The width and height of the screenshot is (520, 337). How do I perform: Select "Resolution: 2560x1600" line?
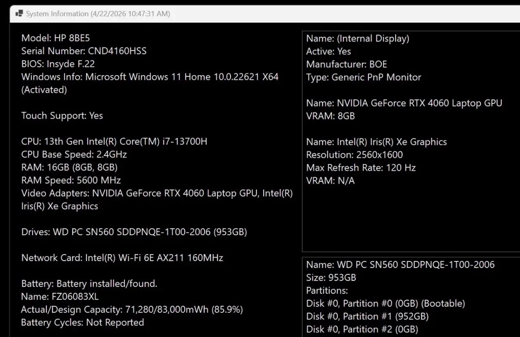tap(354, 155)
